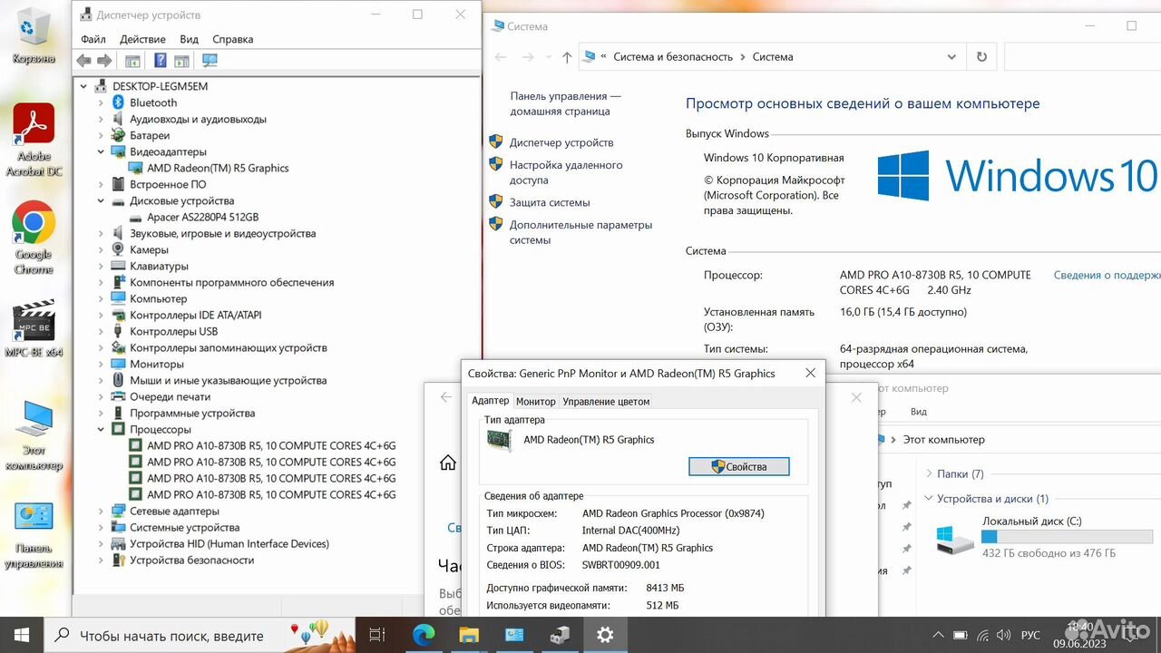Screen dimensions: 1161x653
Task: Click the System window search field
Action: tap(1082, 56)
